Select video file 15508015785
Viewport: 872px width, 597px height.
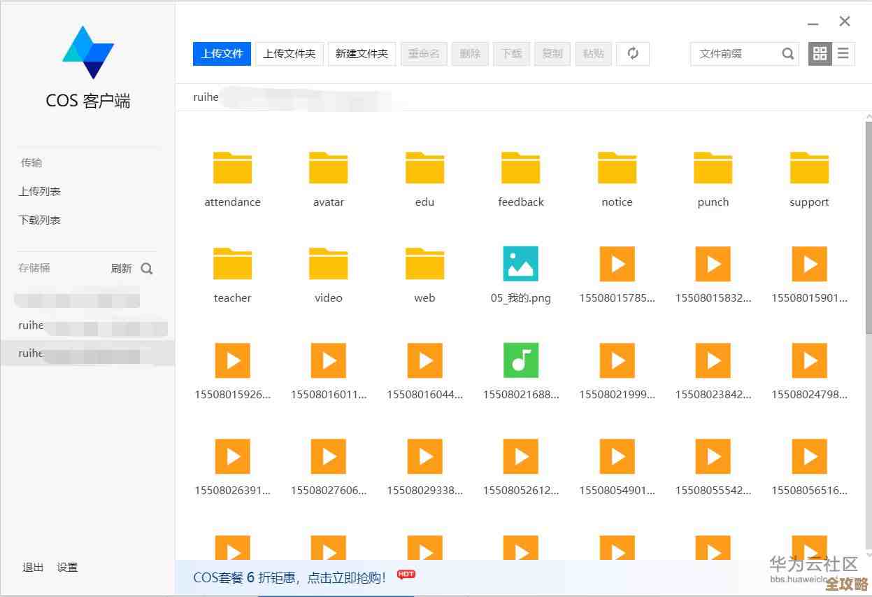(x=616, y=264)
